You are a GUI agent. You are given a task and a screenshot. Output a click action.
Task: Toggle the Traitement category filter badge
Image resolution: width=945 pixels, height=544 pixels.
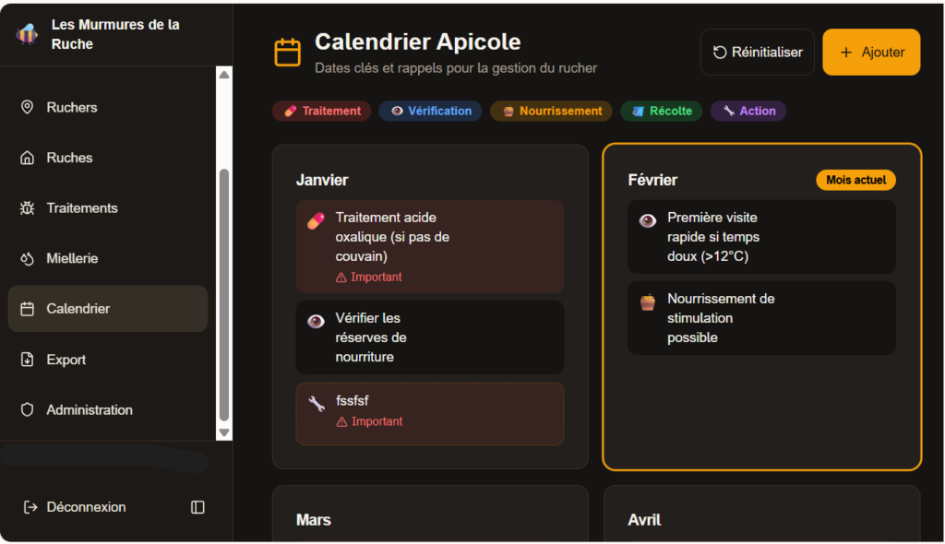pyautogui.click(x=321, y=111)
